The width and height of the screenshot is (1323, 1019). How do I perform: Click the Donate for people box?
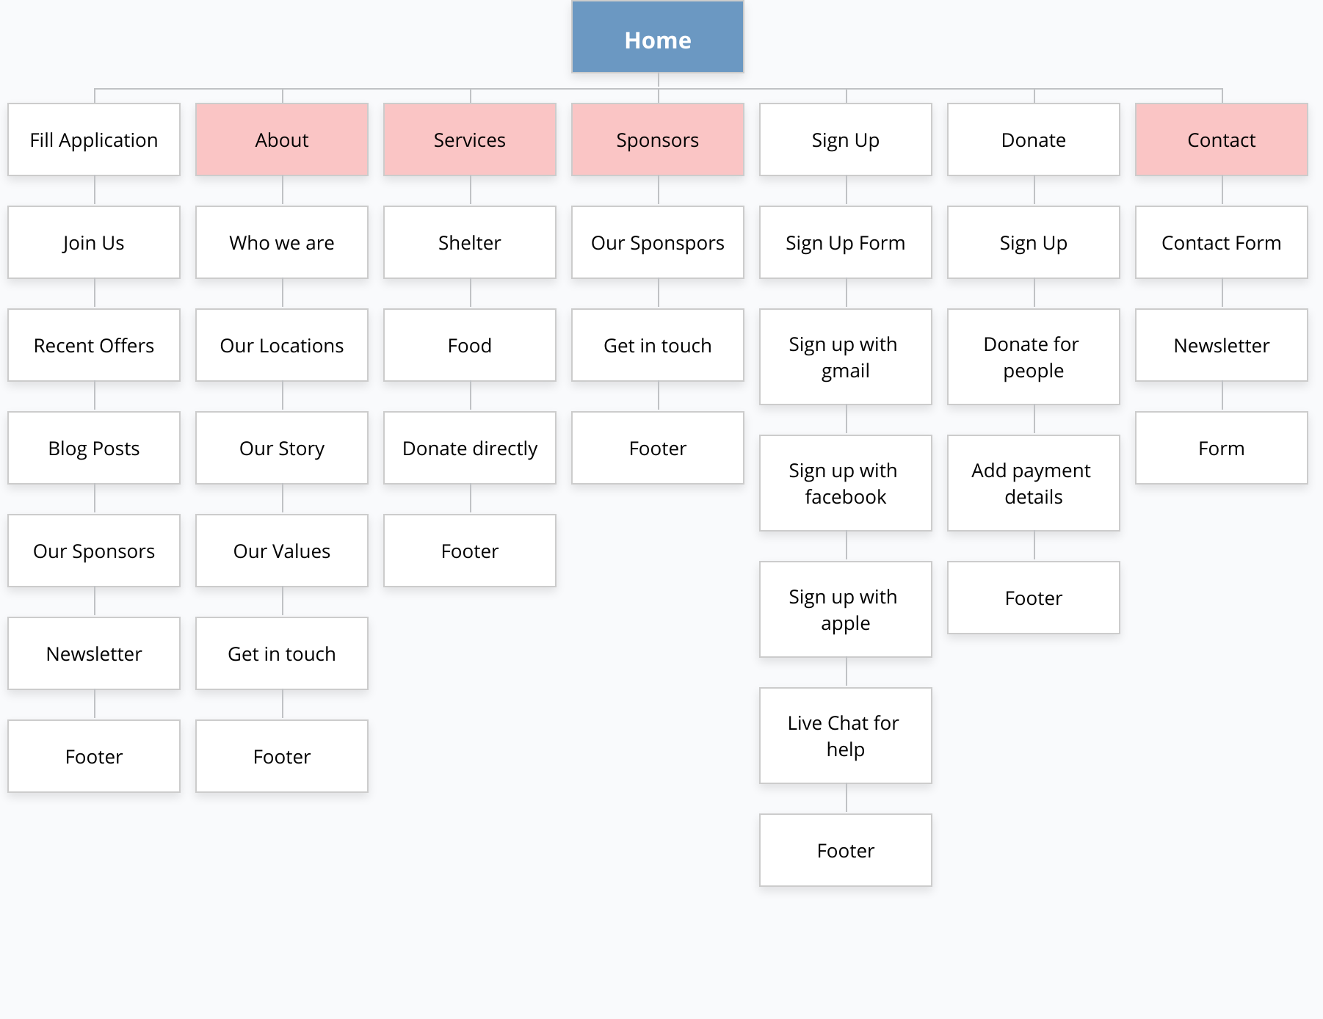1034,357
